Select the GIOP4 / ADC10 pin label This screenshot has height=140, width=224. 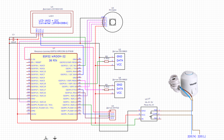tap(70, 96)
